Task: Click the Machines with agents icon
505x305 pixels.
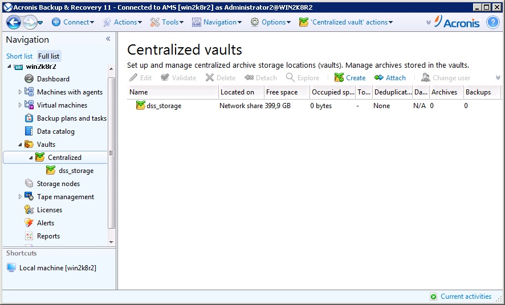Action: tap(29, 92)
